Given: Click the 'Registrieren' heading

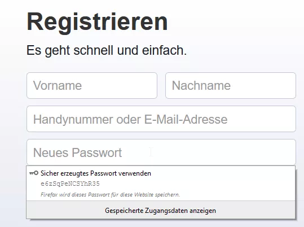Looking at the screenshot, I should (x=97, y=22).
